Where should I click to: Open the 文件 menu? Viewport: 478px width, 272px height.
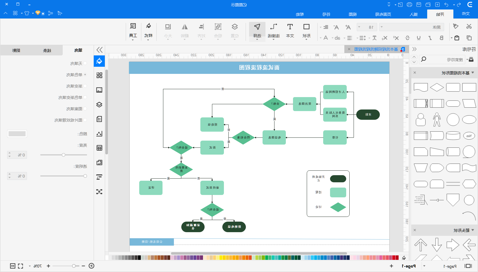coord(466,14)
